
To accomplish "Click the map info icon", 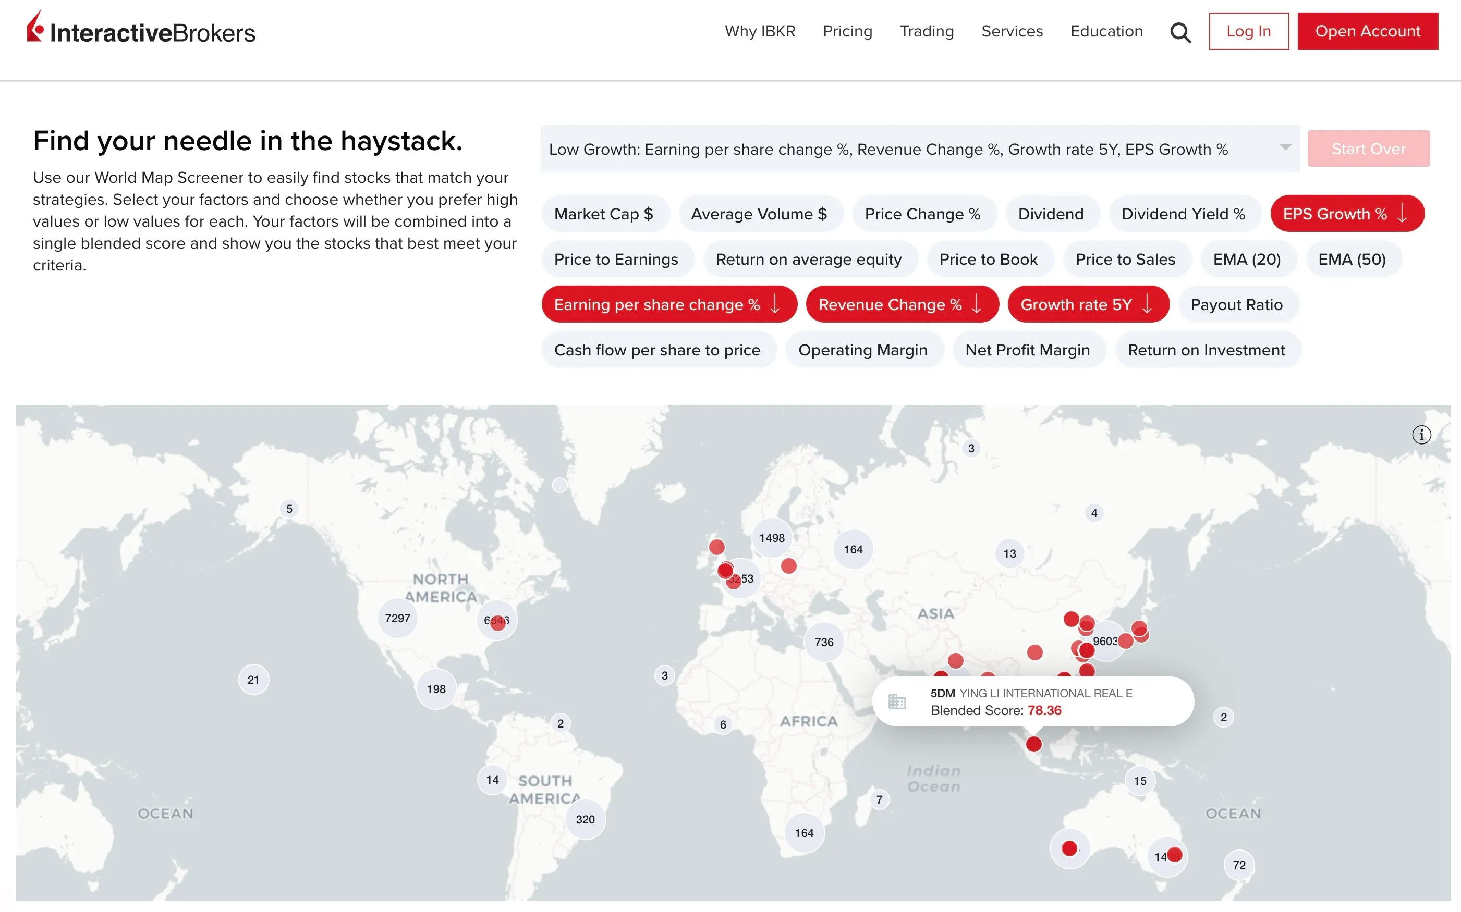I will tap(1421, 434).
